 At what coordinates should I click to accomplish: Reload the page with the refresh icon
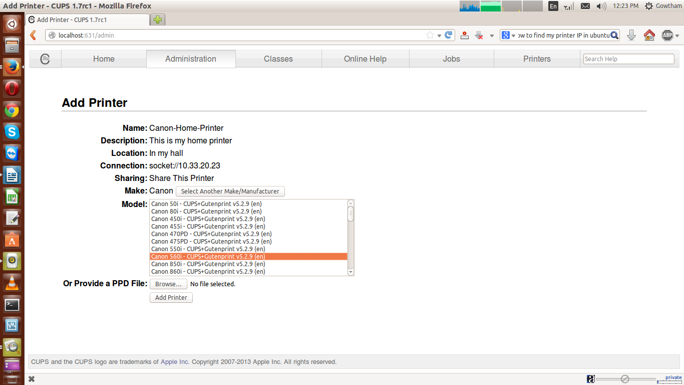(449, 35)
